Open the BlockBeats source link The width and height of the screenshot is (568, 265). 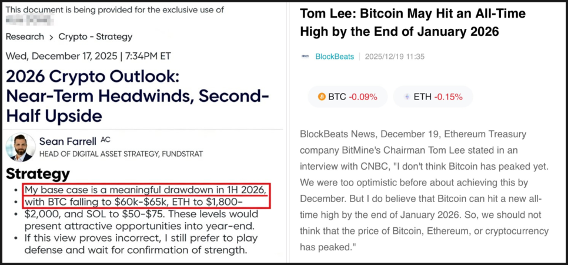335,57
